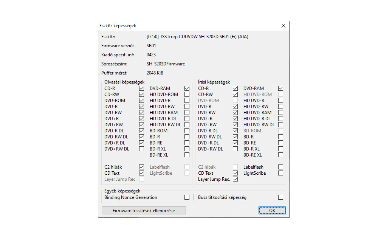This screenshot has height=242, width=378.
Task: Toggle DVD-RAM checkbox under Írási képességek
Action: tap(280, 88)
